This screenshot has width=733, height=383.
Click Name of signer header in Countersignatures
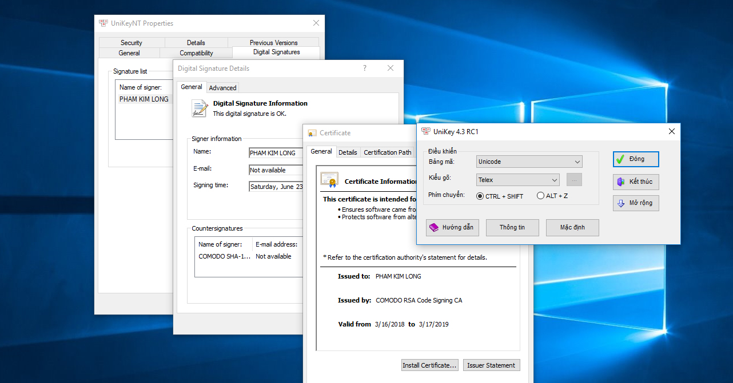click(x=224, y=244)
